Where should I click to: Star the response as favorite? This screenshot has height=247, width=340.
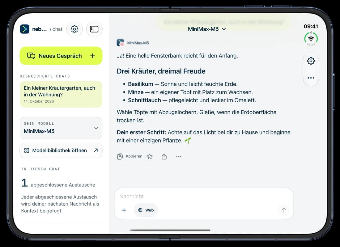(x=150, y=156)
